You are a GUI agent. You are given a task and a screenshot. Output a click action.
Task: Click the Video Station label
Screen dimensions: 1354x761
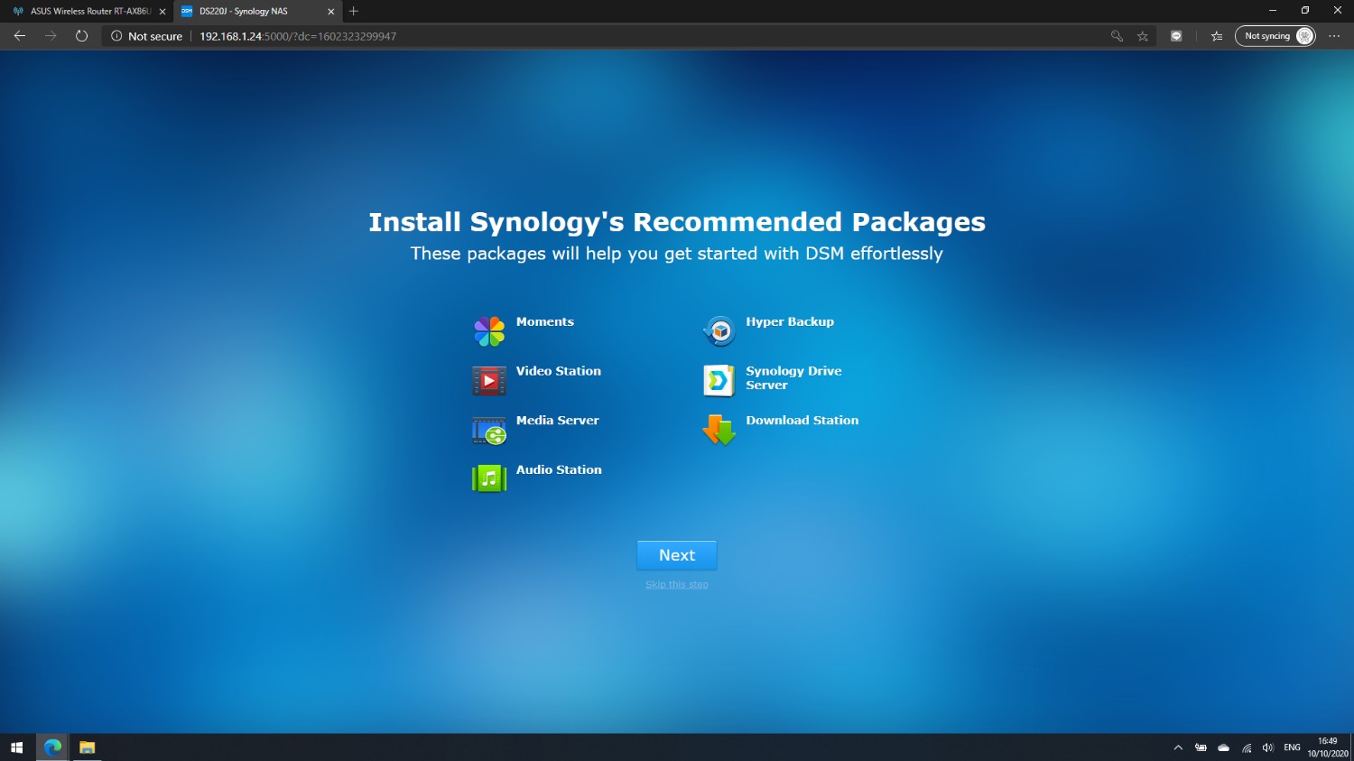559,371
